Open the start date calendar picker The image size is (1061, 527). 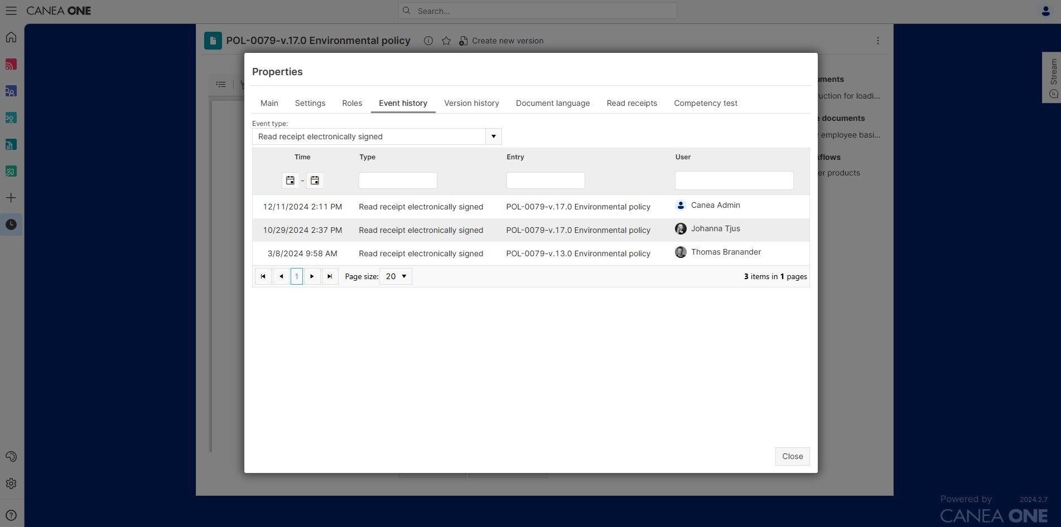[290, 180]
